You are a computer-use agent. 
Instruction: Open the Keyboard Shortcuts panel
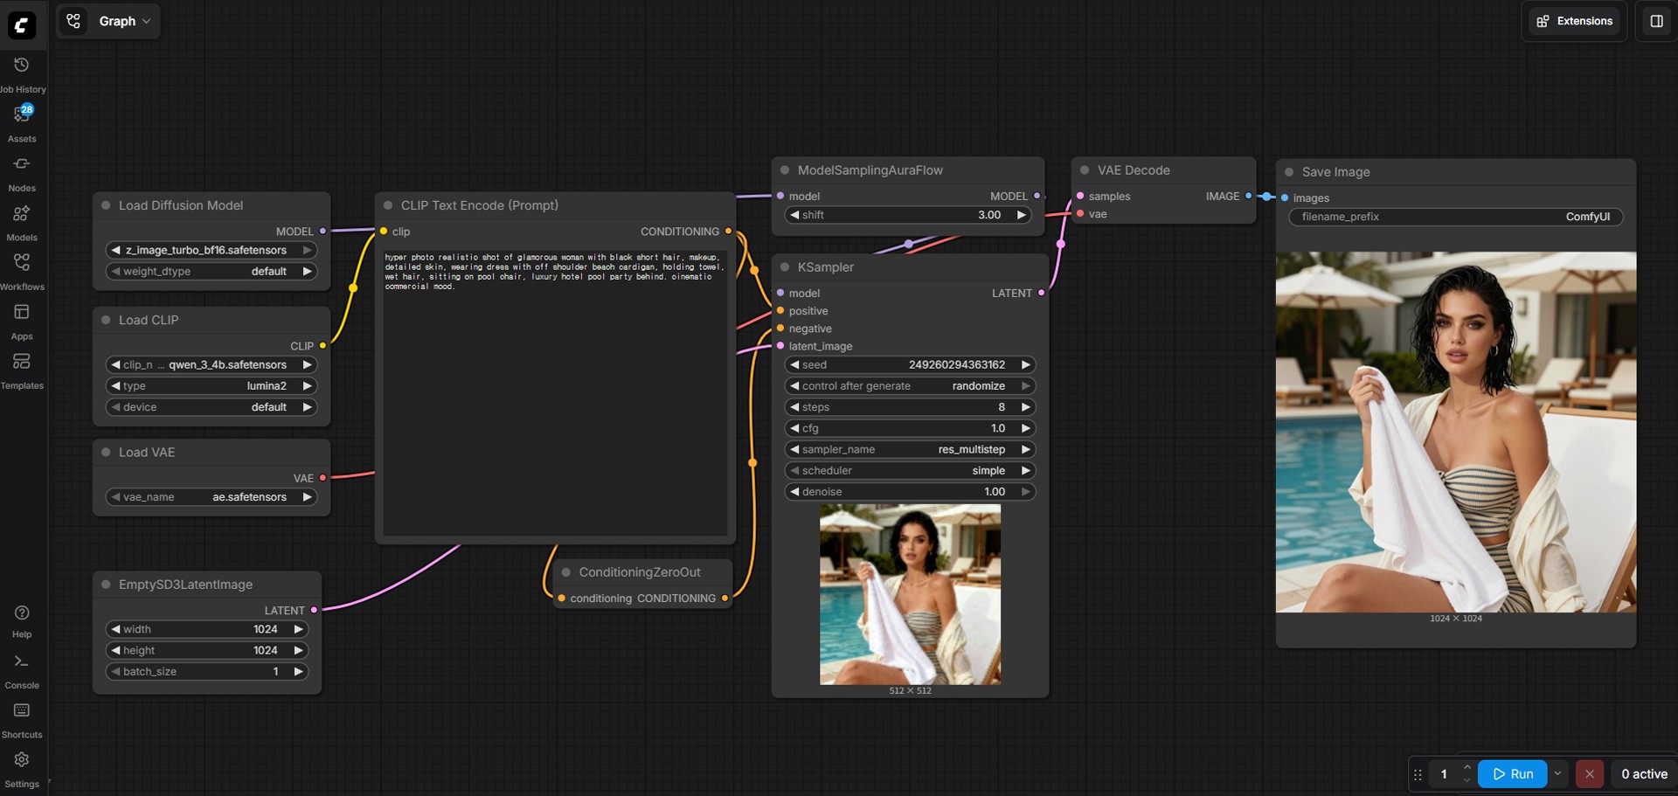pyautogui.click(x=22, y=712)
